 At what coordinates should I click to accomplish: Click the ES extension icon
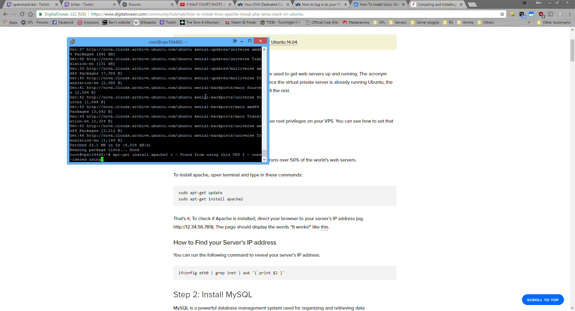[550, 14]
